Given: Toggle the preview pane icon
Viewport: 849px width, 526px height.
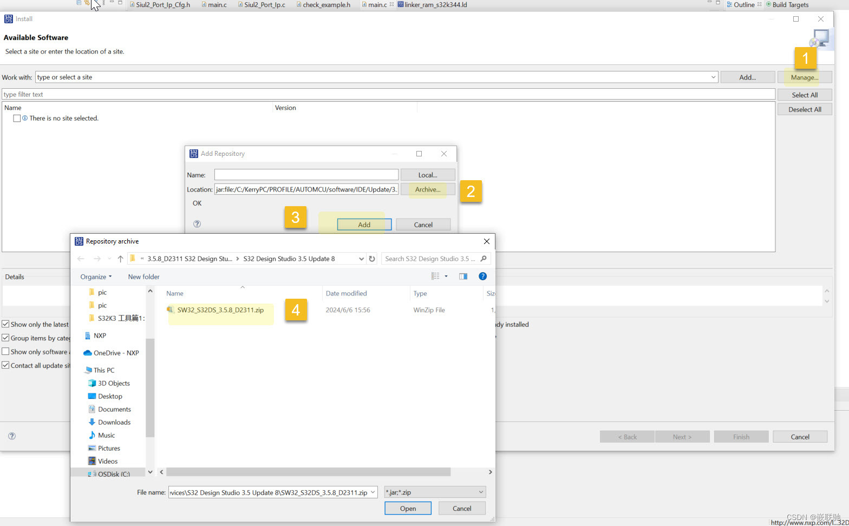Looking at the screenshot, I should (463, 276).
